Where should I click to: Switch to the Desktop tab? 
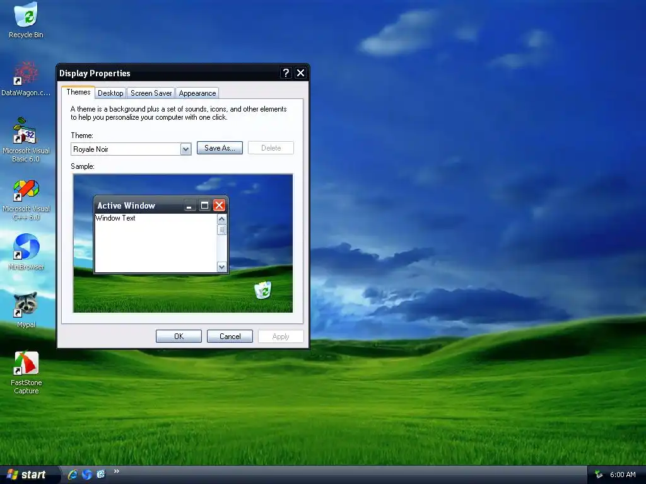(110, 93)
